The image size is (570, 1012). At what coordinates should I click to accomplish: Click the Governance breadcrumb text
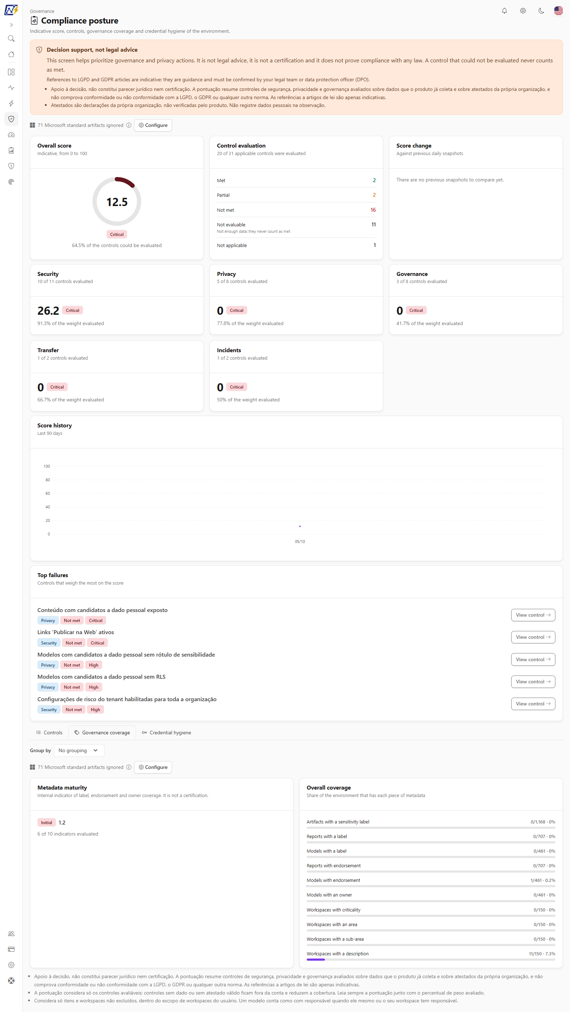coord(42,11)
